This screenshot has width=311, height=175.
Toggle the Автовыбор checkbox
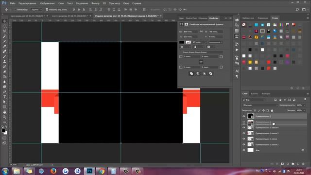tap(15, 10)
